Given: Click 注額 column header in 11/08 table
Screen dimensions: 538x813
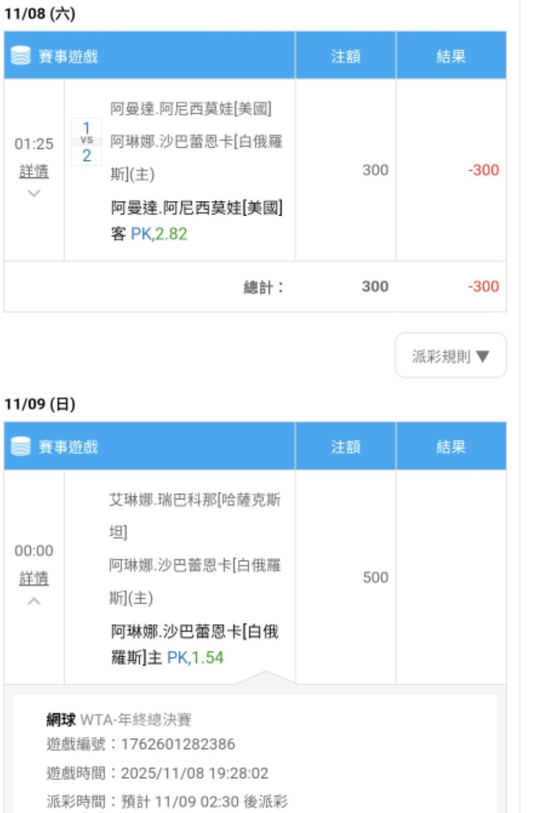Looking at the screenshot, I should coord(345,56).
